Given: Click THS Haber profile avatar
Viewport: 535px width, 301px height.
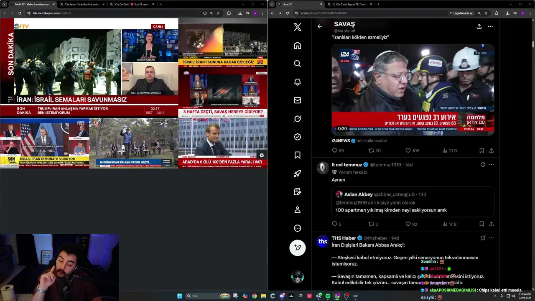Looking at the screenshot, I should 323,241.
